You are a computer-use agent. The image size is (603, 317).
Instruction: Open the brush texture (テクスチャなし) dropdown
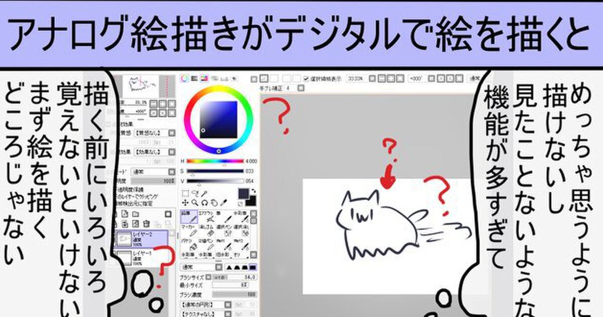[x=205, y=314]
